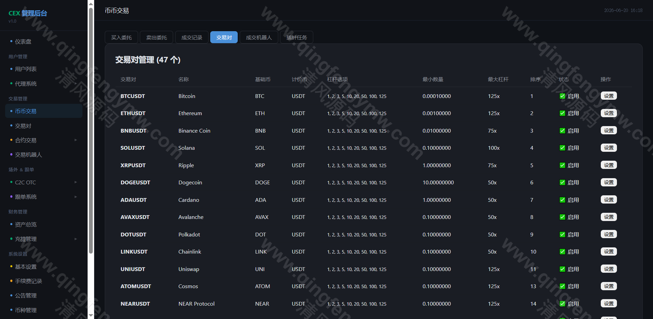Click 设置 for ADAUSDT
Viewport: 653px width, 319px height.
[609, 200]
